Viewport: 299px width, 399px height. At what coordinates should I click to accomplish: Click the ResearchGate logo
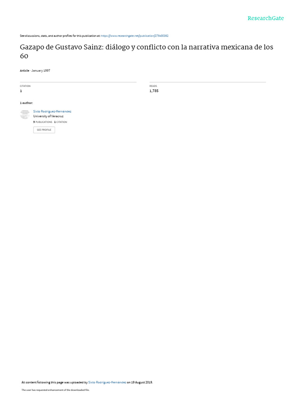(x=266, y=18)
